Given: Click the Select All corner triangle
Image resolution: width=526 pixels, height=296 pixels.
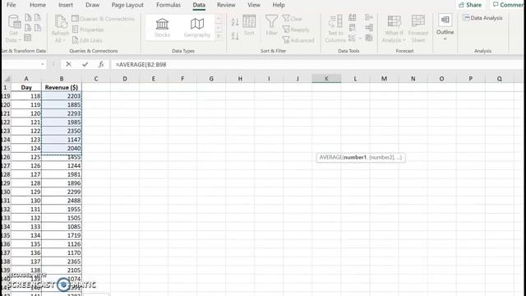Looking at the screenshot, I should click(7, 79).
